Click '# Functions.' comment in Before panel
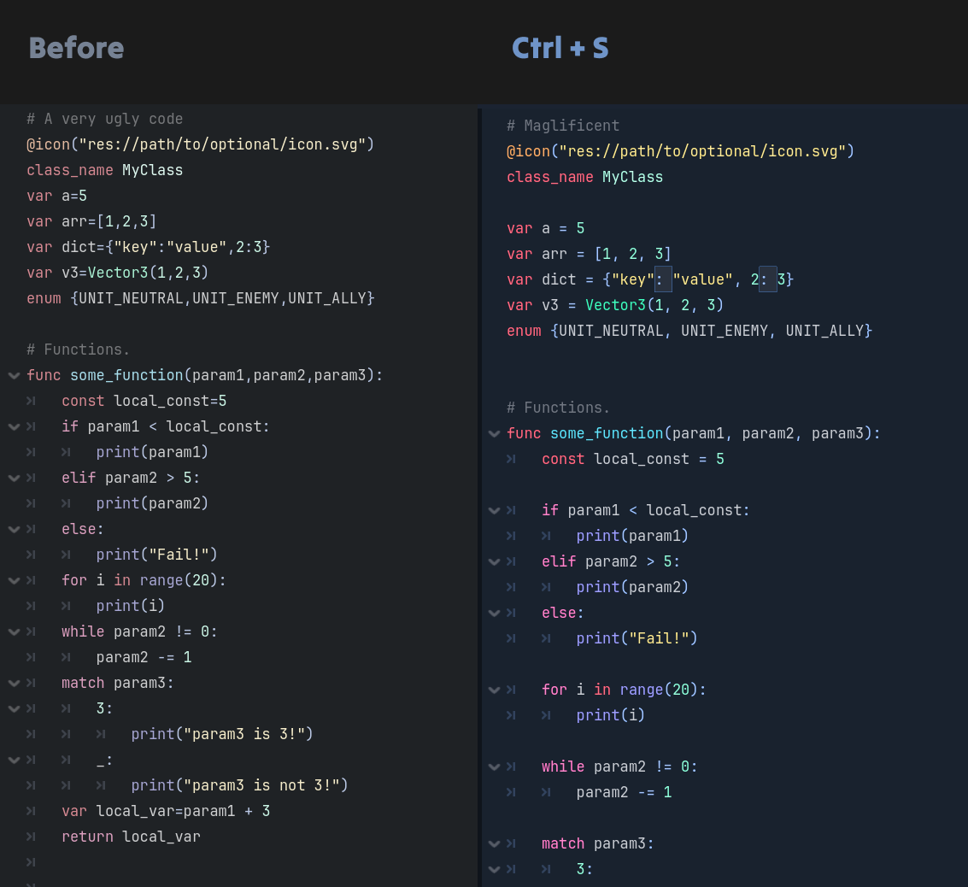 tap(79, 350)
